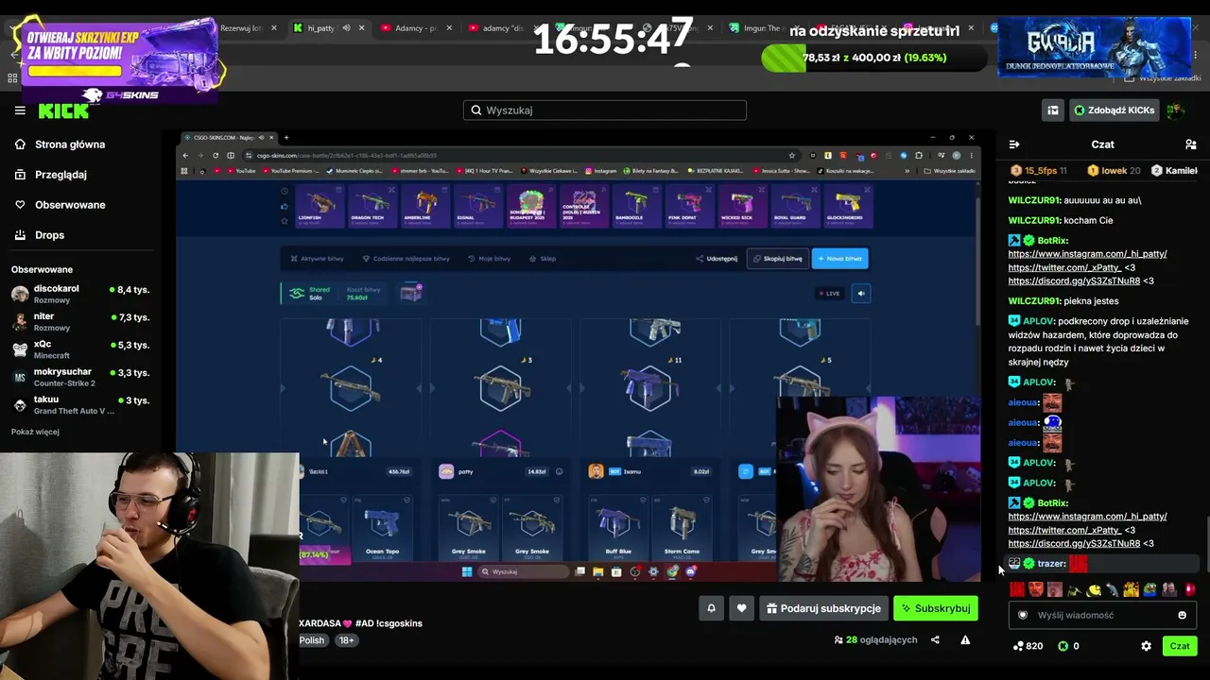Open the Obserwowane sidebar section
This screenshot has width=1210, height=680.
[70, 205]
